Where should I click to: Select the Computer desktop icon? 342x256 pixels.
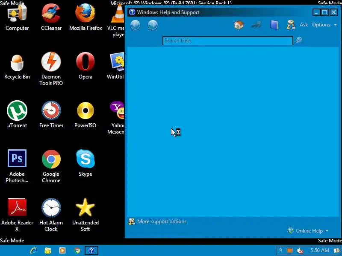(x=17, y=18)
